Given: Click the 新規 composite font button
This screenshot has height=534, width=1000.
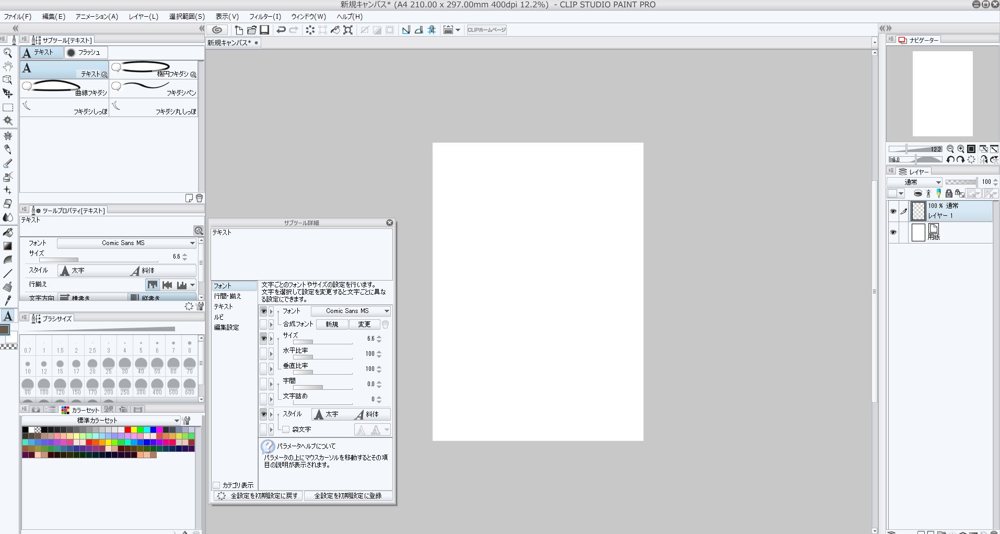Looking at the screenshot, I should [x=332, y=324].
